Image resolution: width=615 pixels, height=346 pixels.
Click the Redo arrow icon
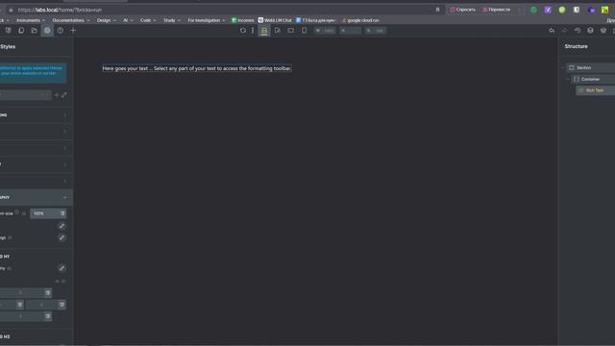(x=564, y=30)
